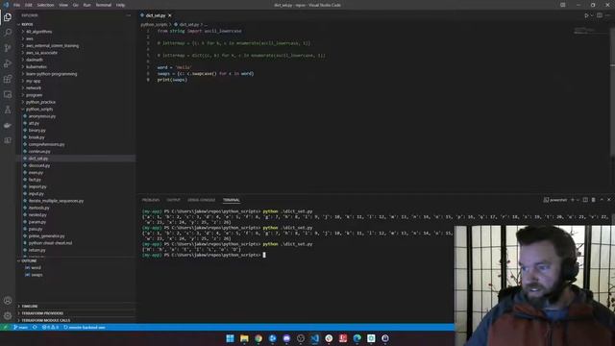The width and height of the screenshot is (615, 346).
Task: Click the bottom activity bar icon below Docker
Action: (8, 140)
